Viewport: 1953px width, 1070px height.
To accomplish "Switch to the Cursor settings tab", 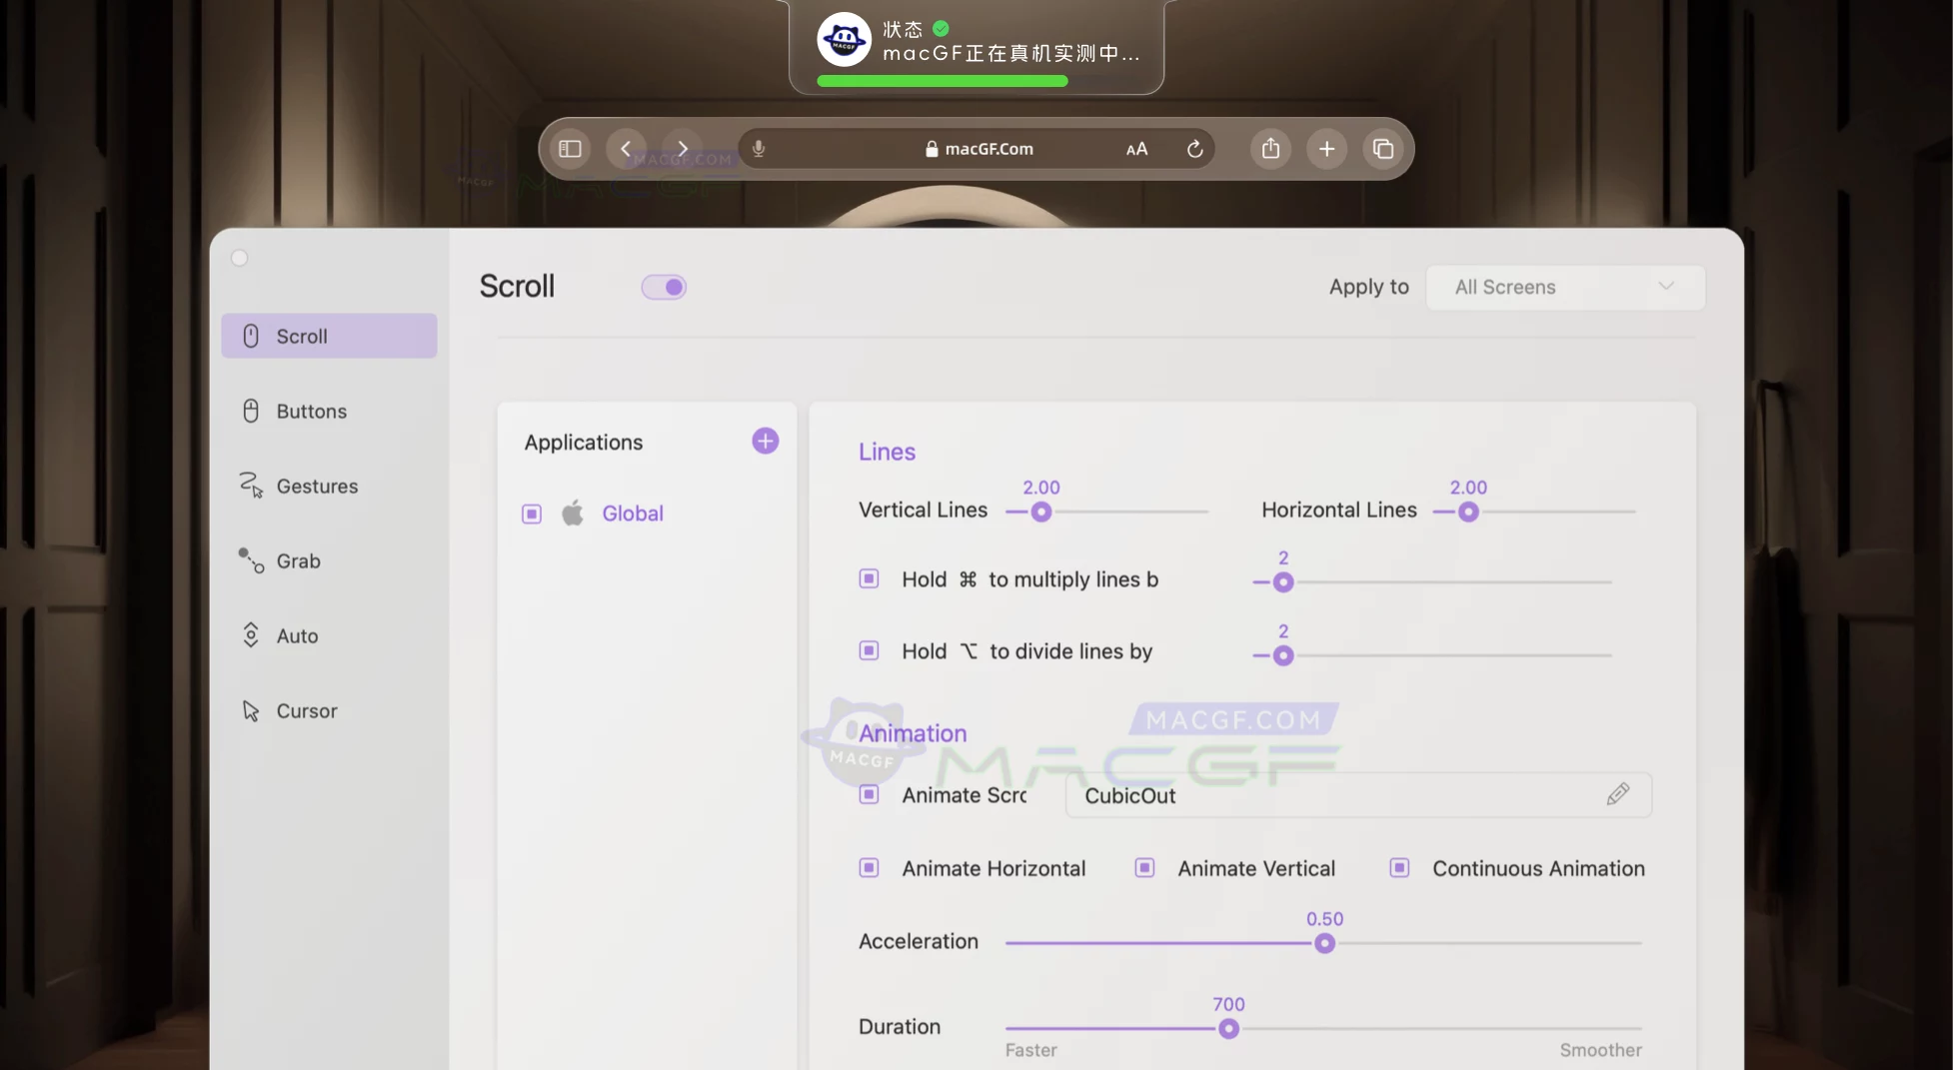I will pyautogui.click(x=251, y=710).
